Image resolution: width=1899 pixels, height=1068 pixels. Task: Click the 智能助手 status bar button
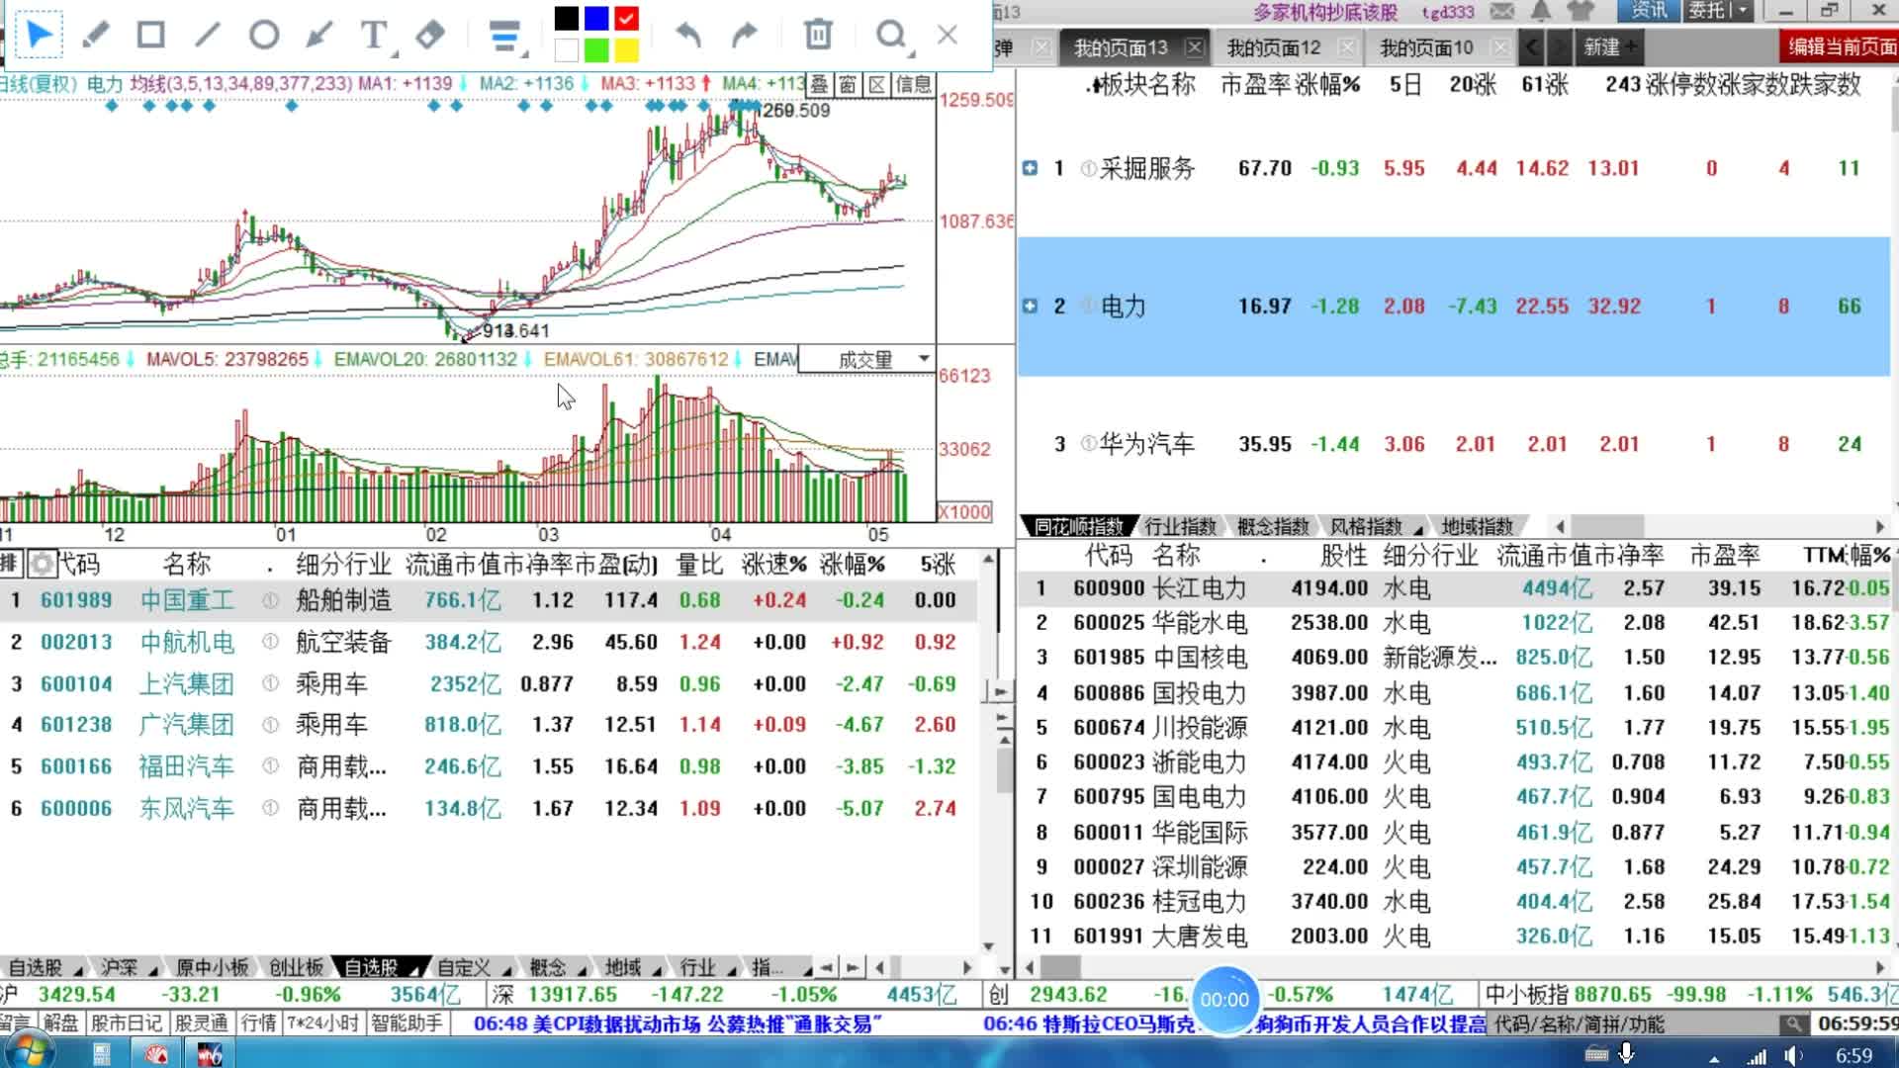(407, 1023)
